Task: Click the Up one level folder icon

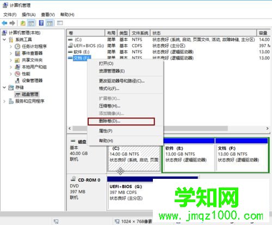Action: [23, 23]
